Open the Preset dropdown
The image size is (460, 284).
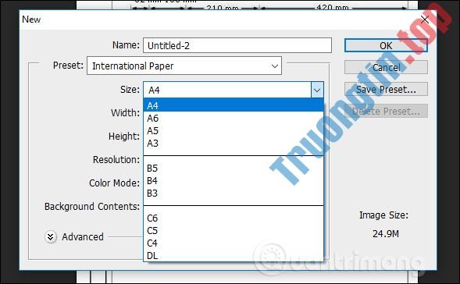(x=184, y=66)
